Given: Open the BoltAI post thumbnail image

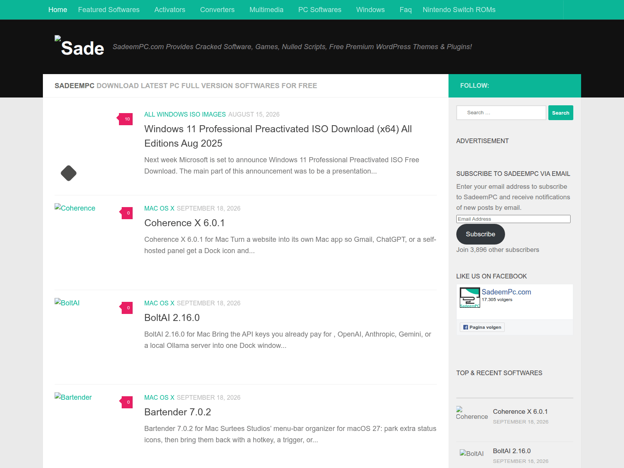Looking at the screenshot, I should pos(67,303).
